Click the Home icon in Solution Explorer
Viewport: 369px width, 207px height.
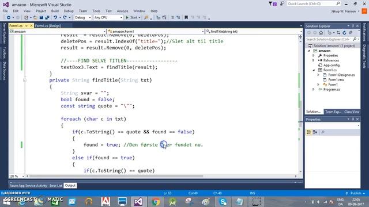point(321,33)
